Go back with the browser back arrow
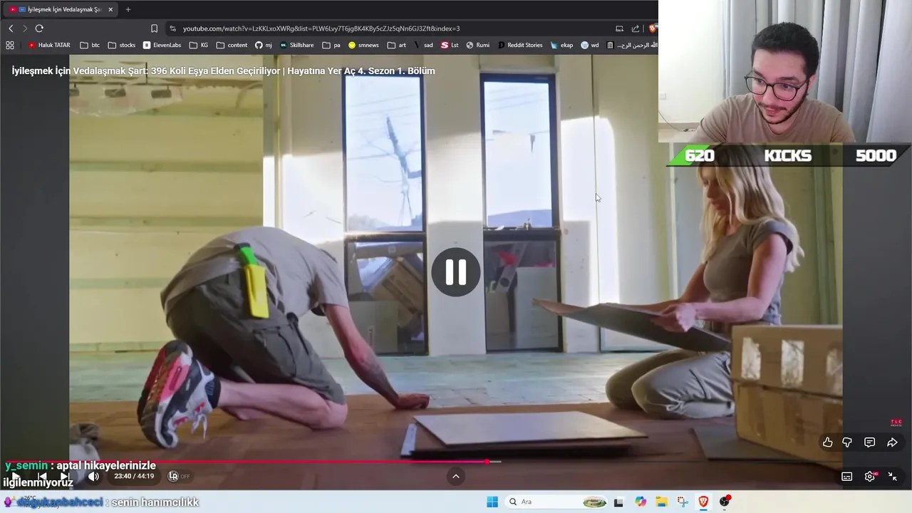 (x=11, y=28)
